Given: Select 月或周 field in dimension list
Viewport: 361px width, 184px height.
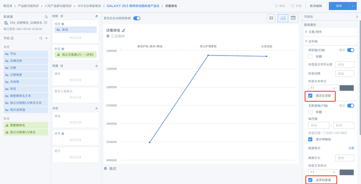Looking at the screenshot, I should (26, 82).
